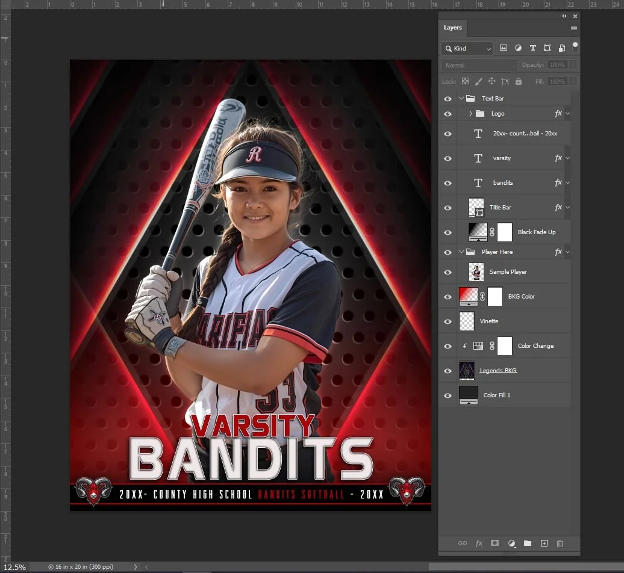624x573 pixels.
Task: Filter layers by adjustment layer icon
Action: pos(518,48)
